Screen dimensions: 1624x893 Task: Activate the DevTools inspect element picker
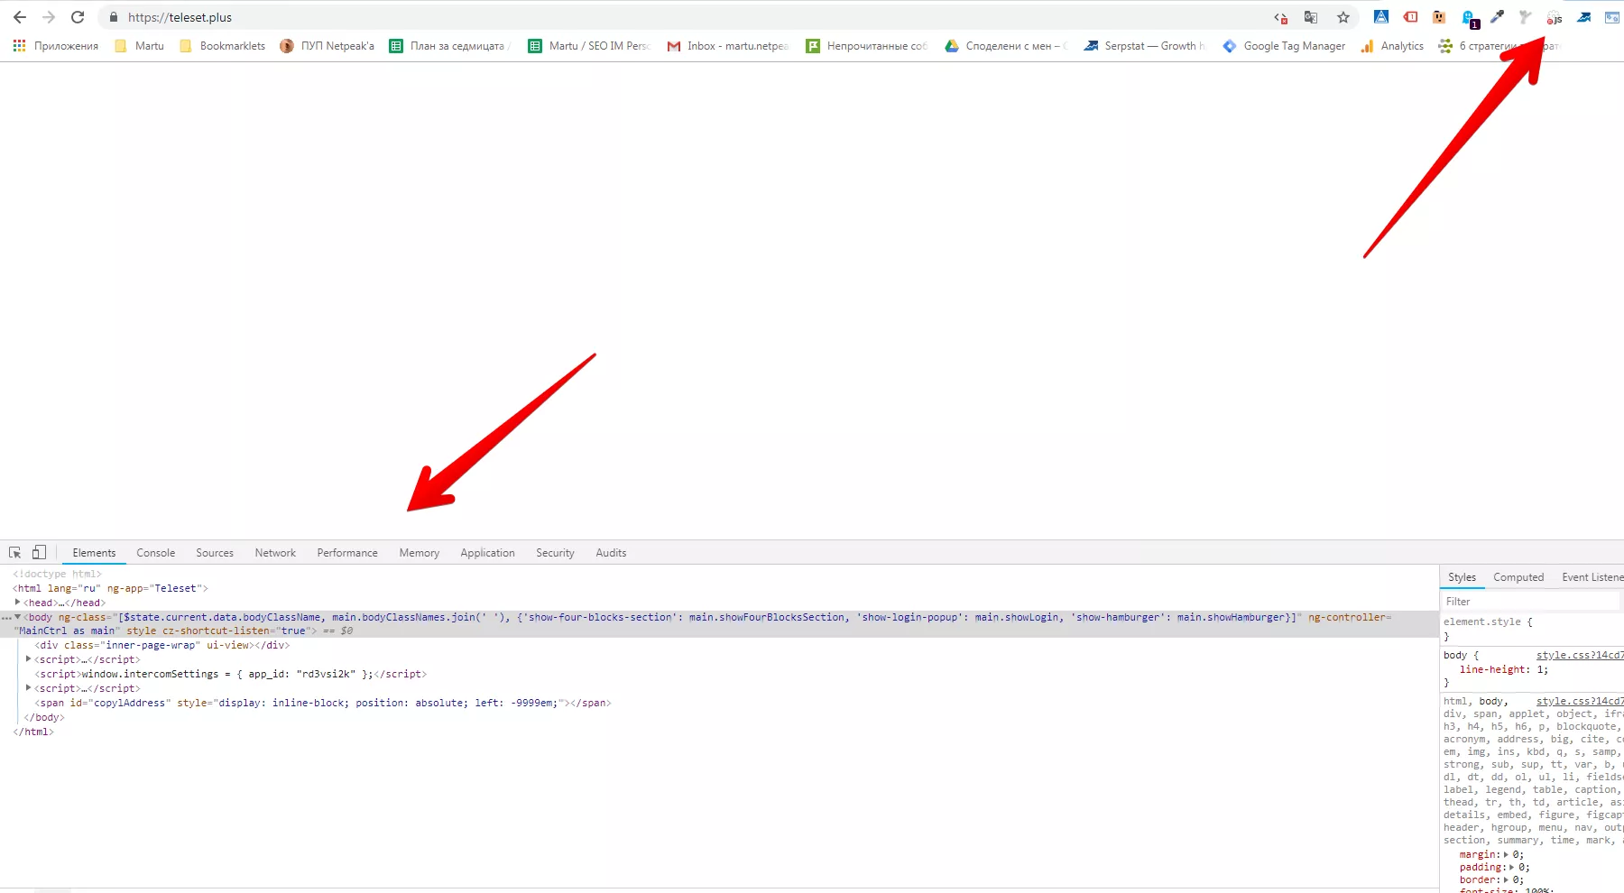coord(15,552)
